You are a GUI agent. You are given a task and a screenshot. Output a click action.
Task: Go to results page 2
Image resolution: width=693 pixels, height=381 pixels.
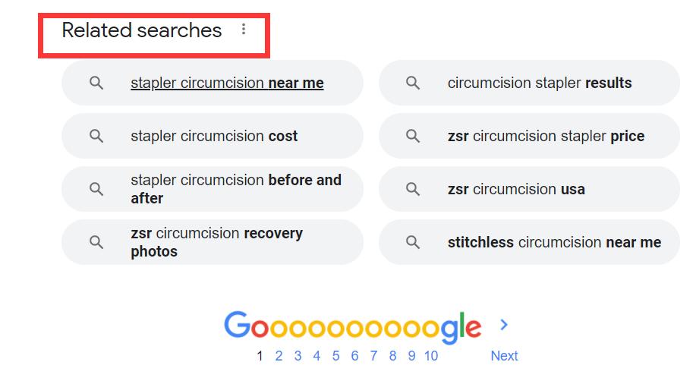279,356
